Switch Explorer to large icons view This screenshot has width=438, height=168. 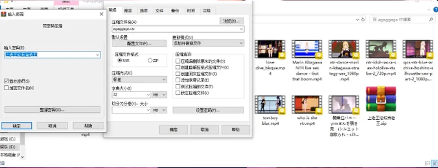[434, 163]
